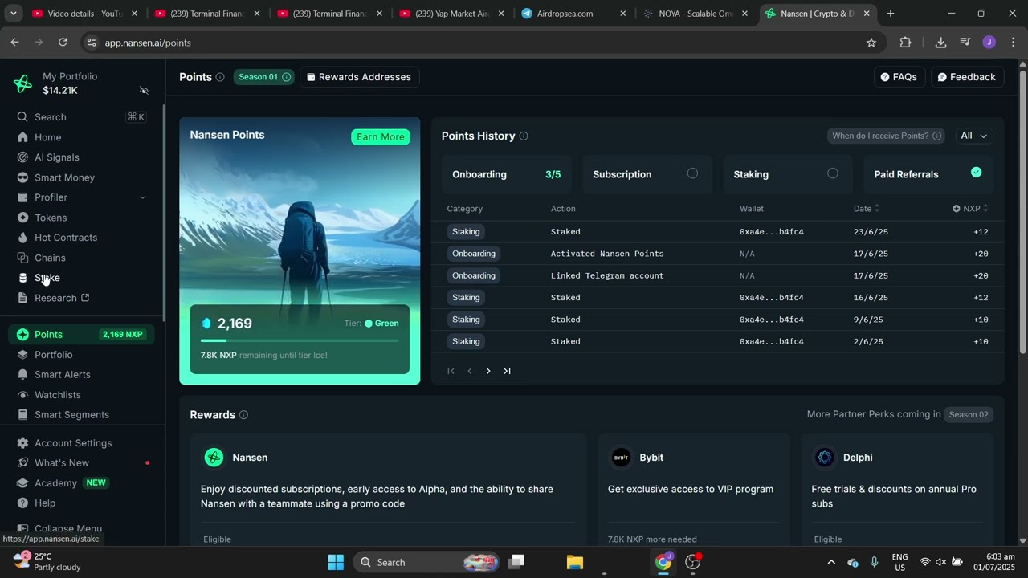Click the Smart Alerts bell icon
Screen dimensions: 1028x578
(22, 375)
